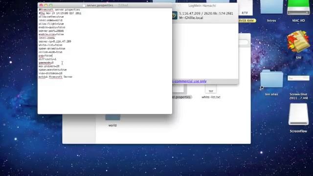The width and height of the screenshot is (313, 176).
Task: Click the 'pvp=false' line
Action: coord(45,56)
